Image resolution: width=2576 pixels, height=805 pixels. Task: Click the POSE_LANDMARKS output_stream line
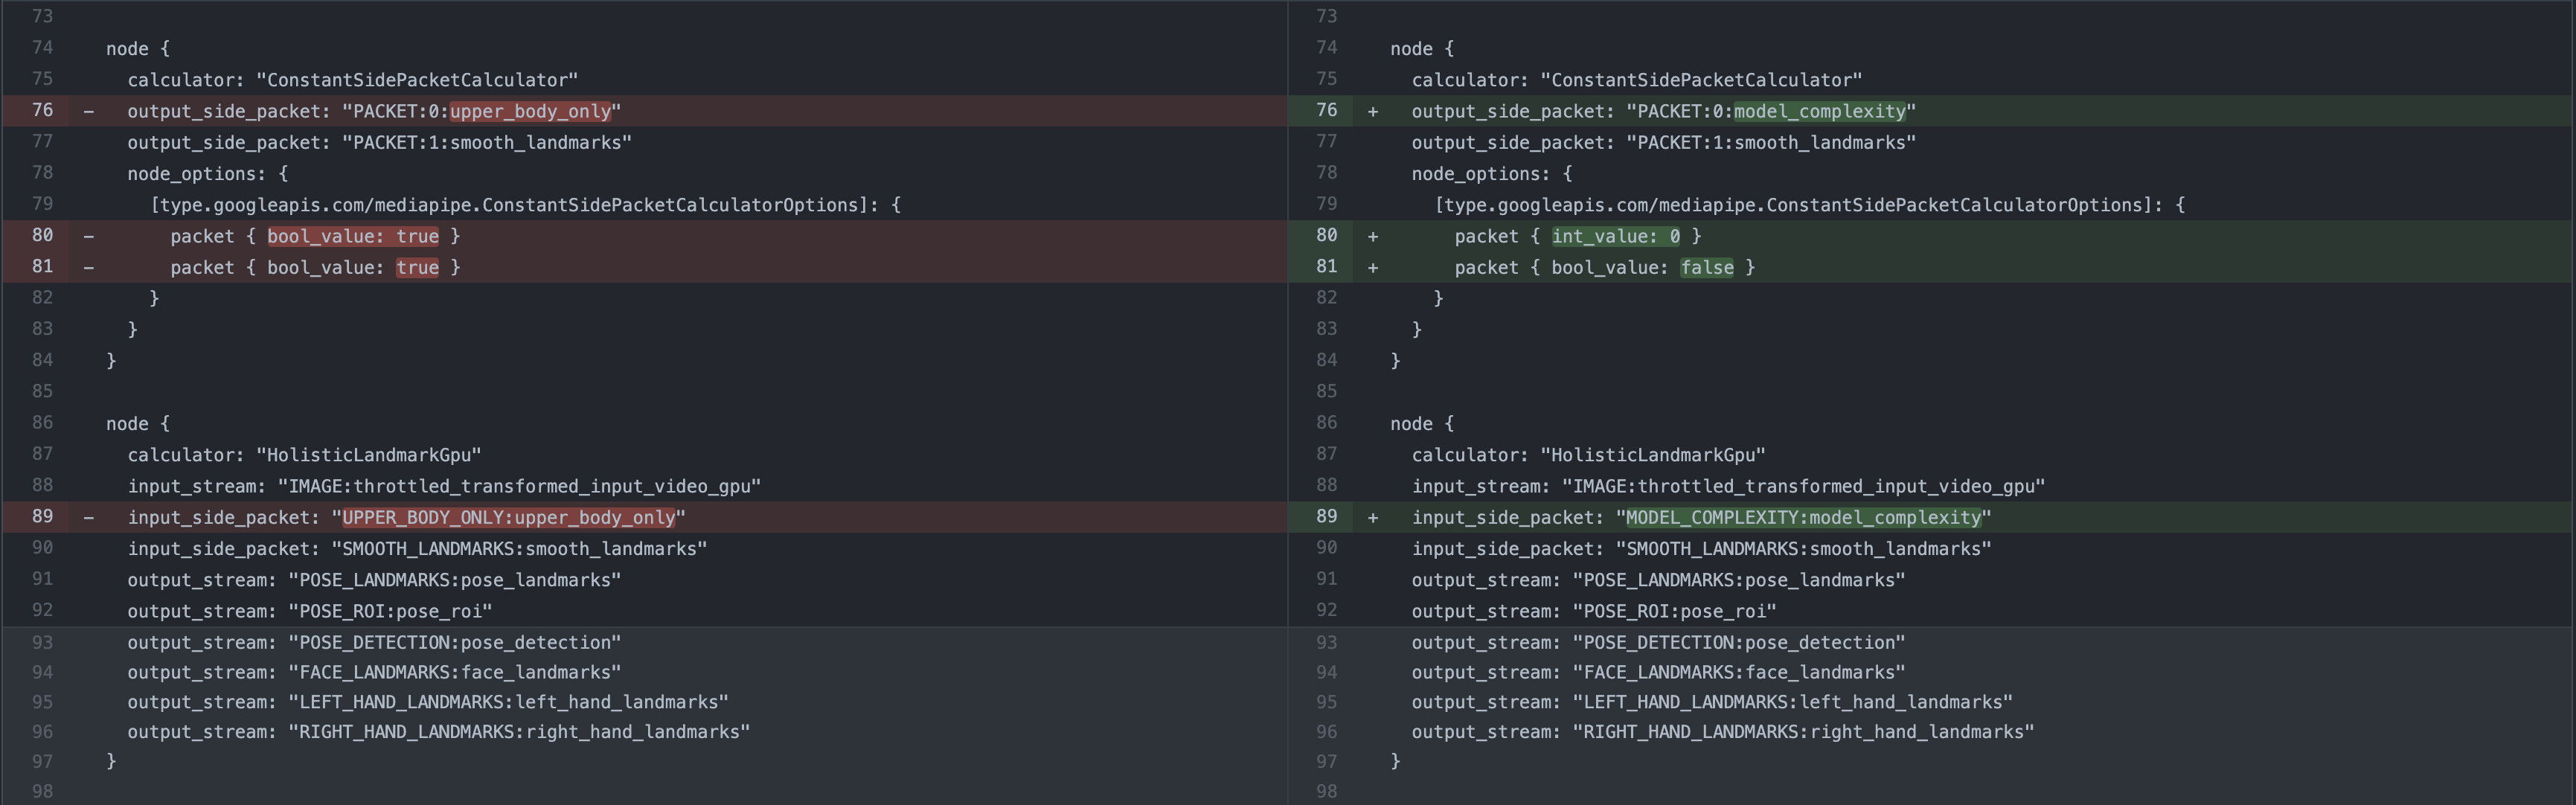pyautogui.click(x=374, y=579)
